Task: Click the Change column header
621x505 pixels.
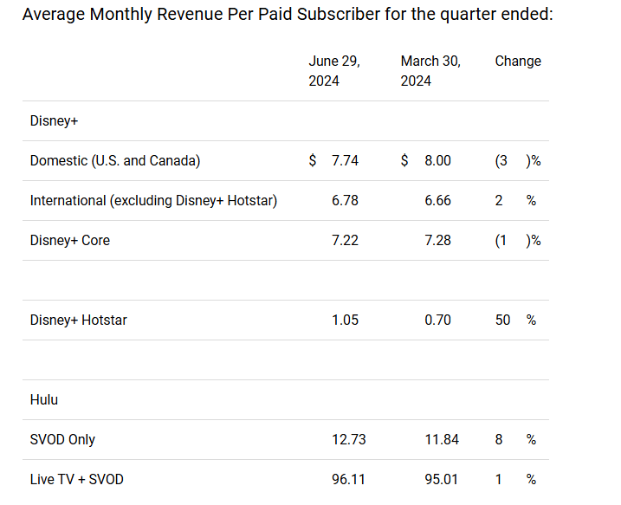Action: 518,62
